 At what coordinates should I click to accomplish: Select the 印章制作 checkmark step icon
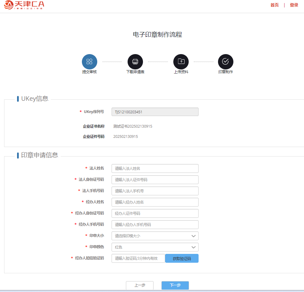tap(226, 62)
